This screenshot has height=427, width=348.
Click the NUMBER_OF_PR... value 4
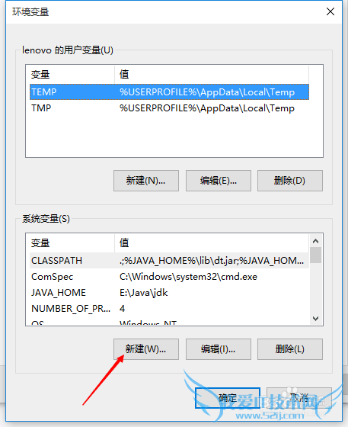[x=123, y=309]
